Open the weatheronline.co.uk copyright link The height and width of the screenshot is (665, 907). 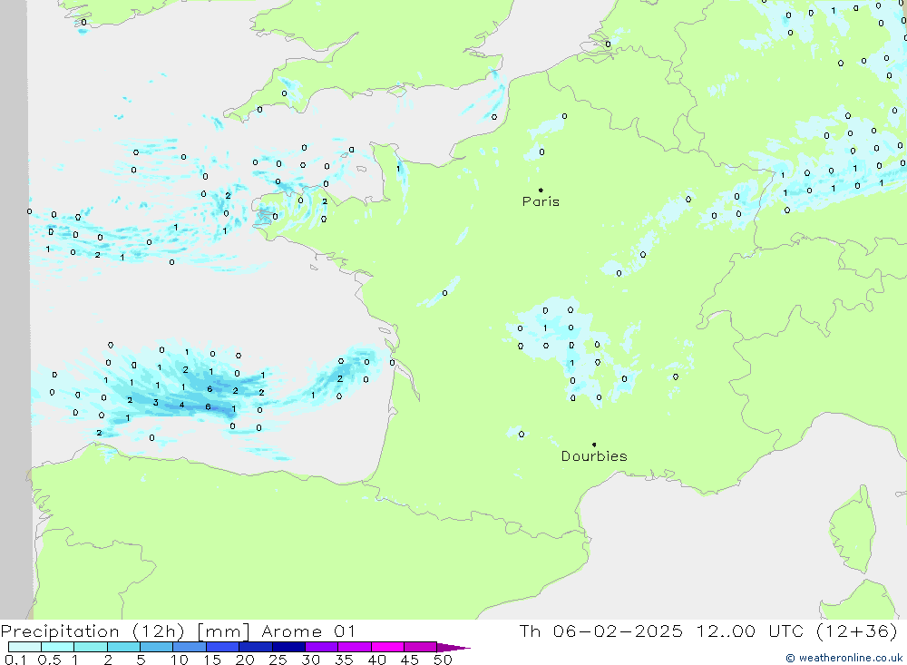844,658
